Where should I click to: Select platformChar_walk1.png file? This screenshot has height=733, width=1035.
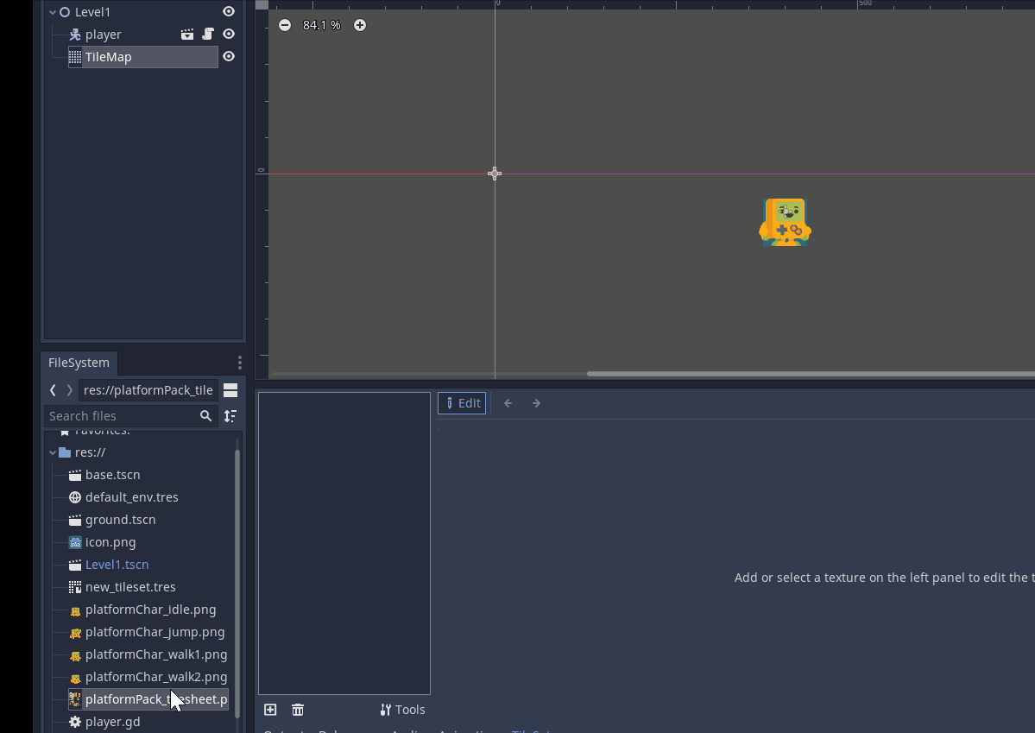point(155,654)
